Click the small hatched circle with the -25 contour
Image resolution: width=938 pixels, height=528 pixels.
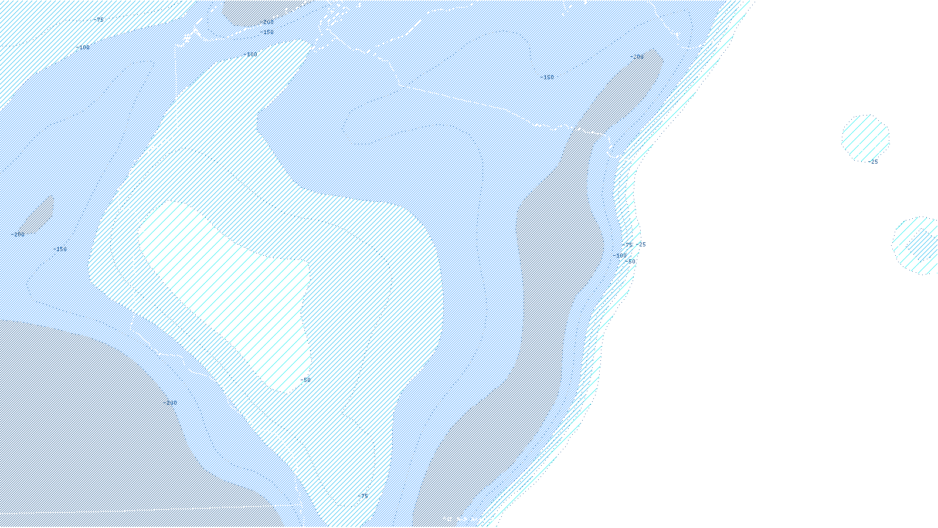pos(865,138)
